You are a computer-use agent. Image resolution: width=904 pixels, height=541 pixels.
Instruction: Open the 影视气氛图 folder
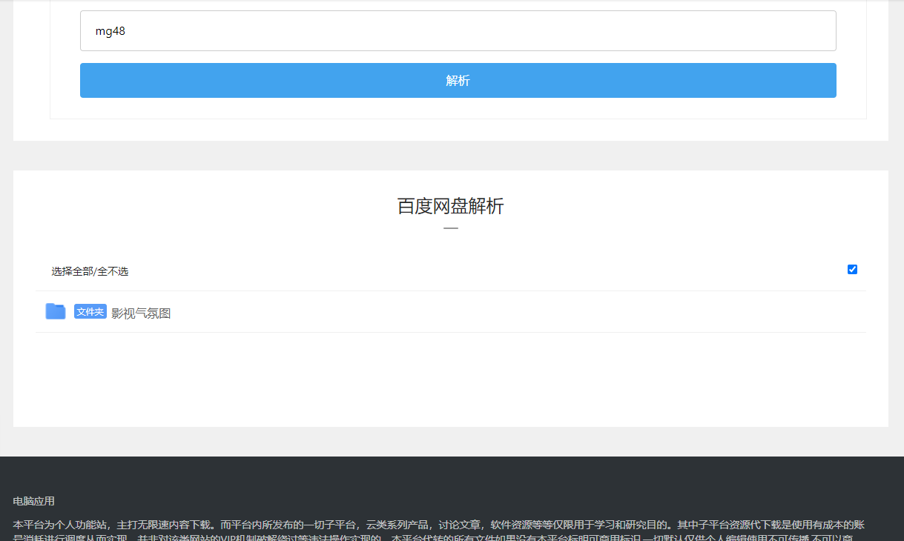click(x=141, y=313)
